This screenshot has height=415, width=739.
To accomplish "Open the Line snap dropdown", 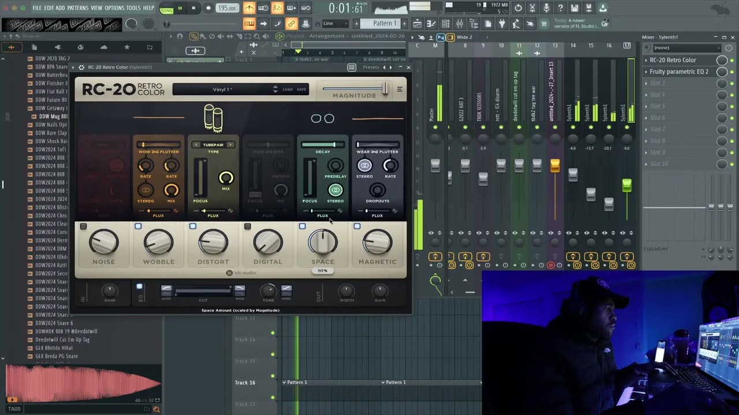I will pyautogui.click(x=335, y=24).
